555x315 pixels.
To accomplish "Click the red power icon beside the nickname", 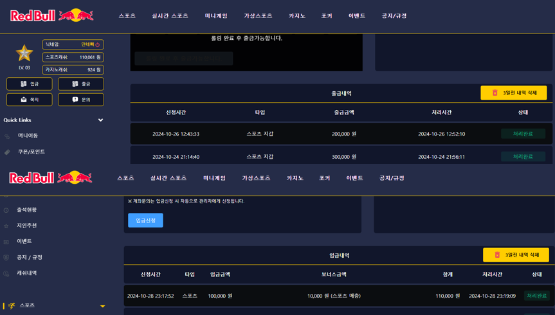I will pyautogui.click(x=98, y=45).
